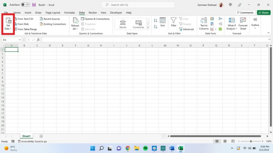Choose From Table/Range
273x153 pixels.
(26, 29)
